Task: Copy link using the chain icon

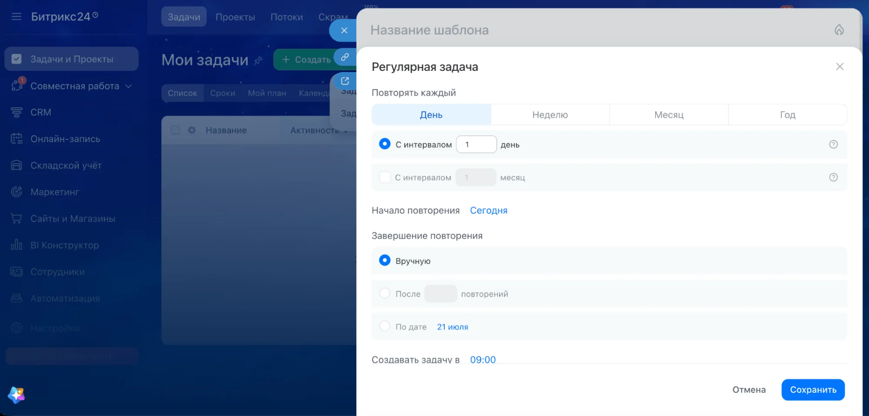Action: coord(345,57)
